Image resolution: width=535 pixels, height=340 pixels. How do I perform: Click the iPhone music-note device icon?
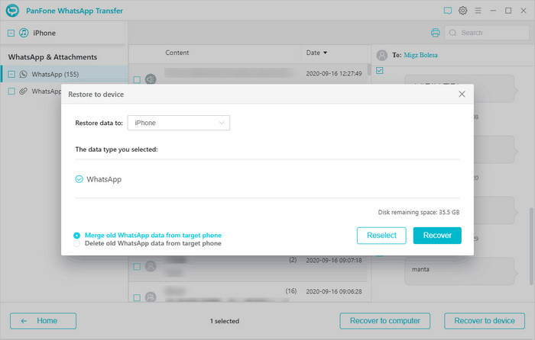(x=24, y=33)
